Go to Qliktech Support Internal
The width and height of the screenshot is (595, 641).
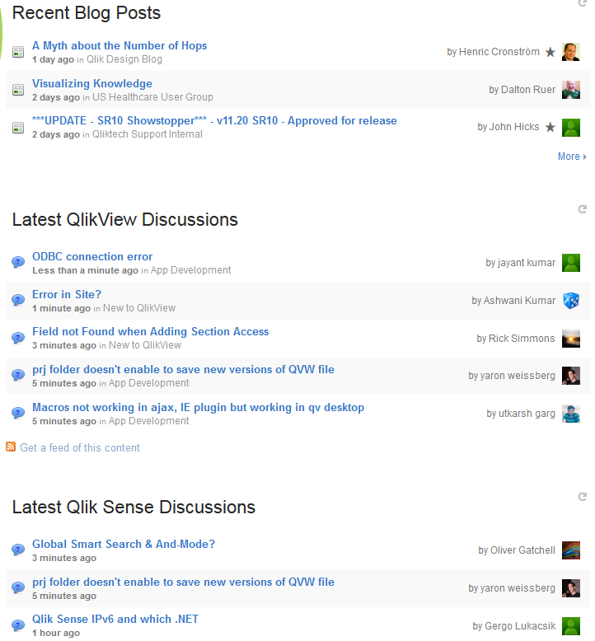point(148,134)
